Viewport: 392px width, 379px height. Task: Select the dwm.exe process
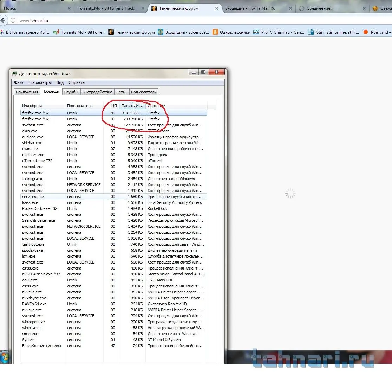[114, 149]
